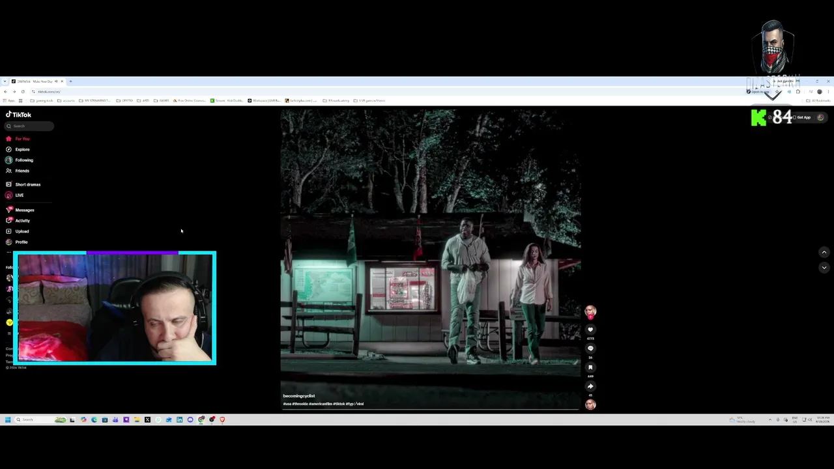Expand the tab search dropdown
834x469 pixels.
click(x=5, y=81)
